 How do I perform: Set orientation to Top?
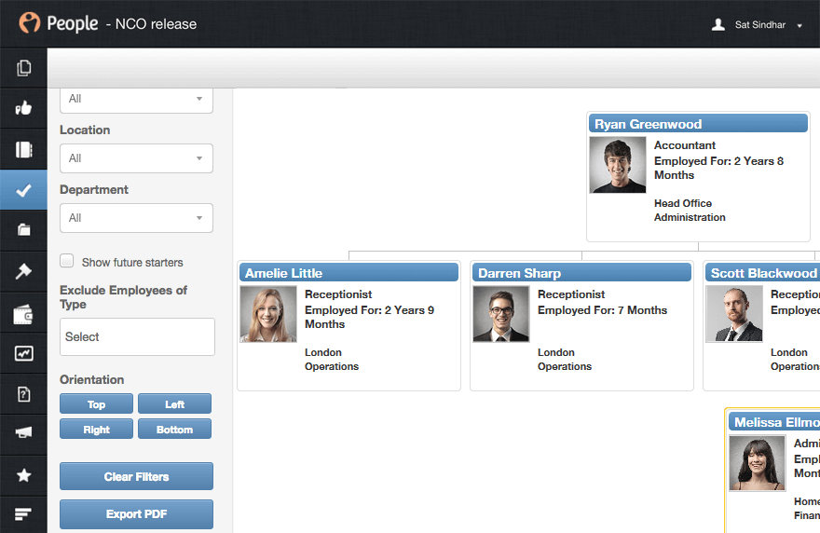(x=96, y=403)
